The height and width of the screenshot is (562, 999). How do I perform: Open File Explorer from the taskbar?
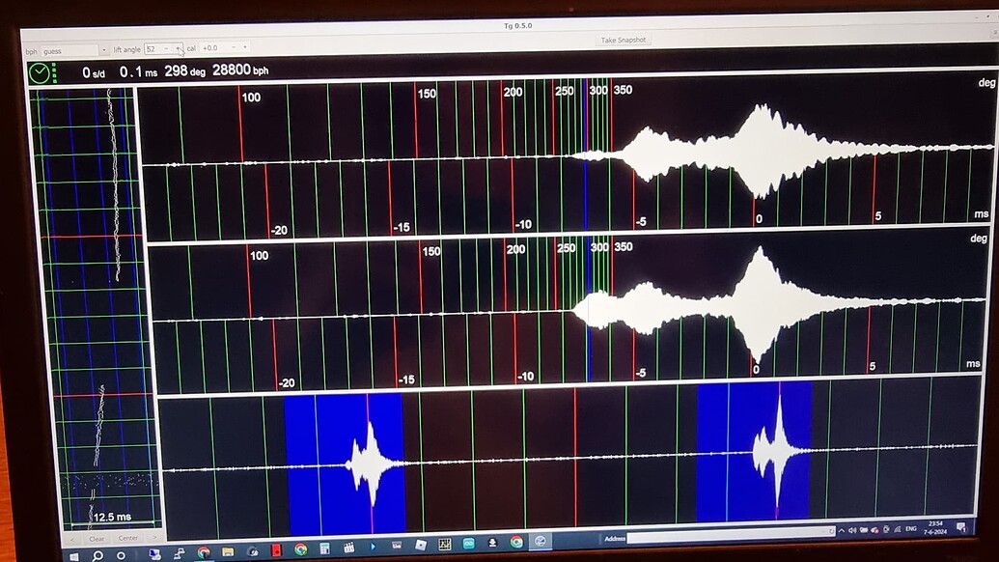[228, 552]
